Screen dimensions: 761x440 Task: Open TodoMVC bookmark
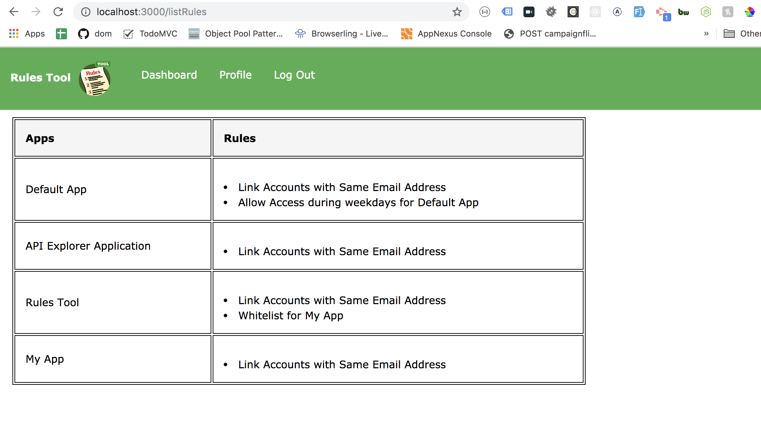pos(151,33)
